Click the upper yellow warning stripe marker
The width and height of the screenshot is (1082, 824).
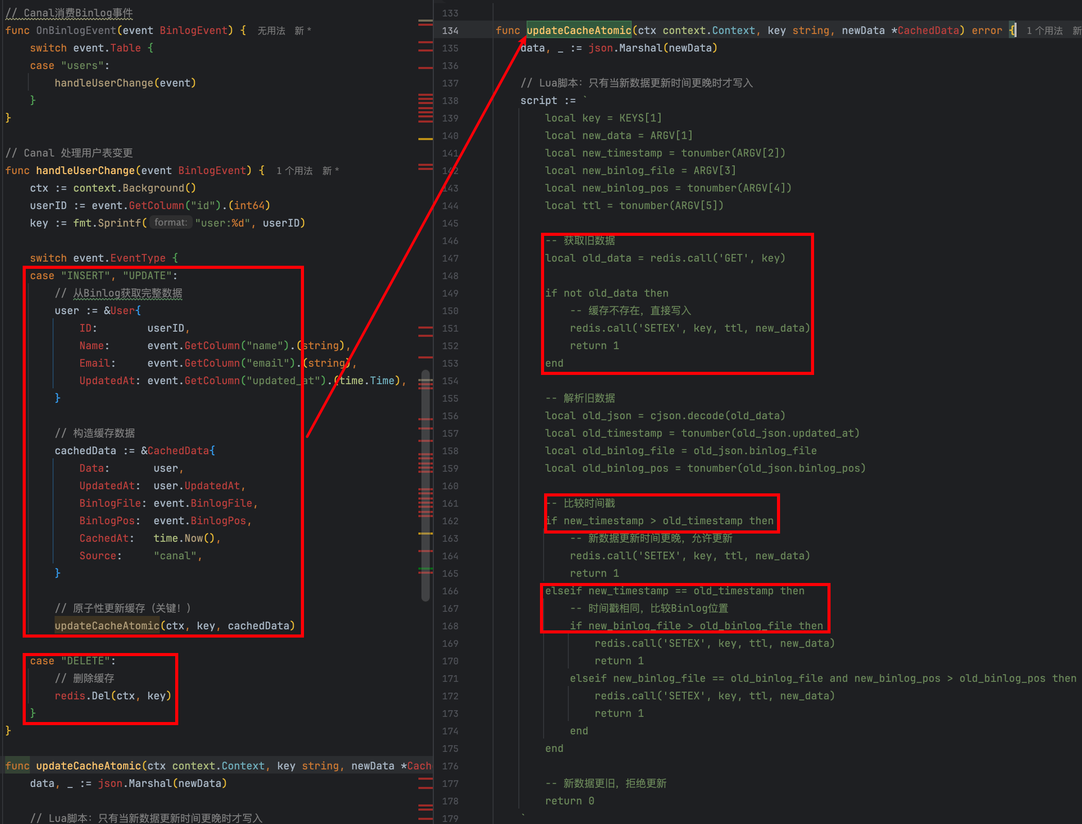click(426, 139)
